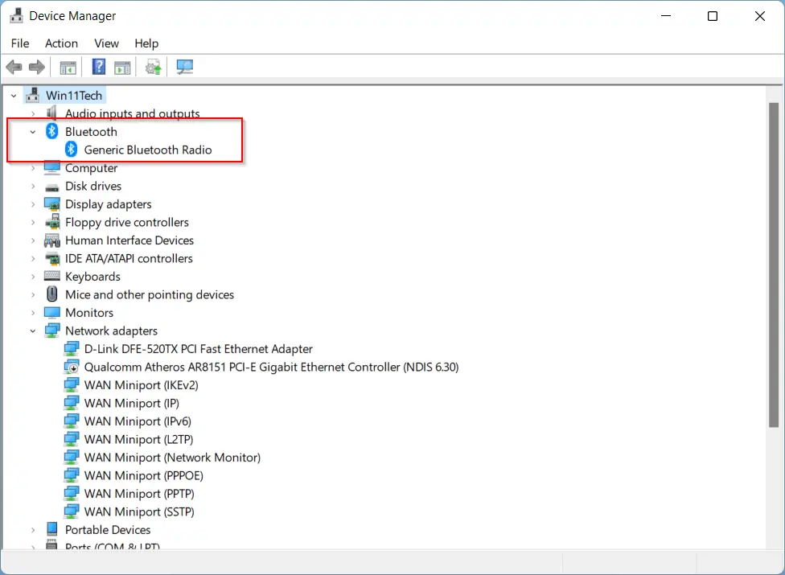Click the Portable Devices icon

(x=52, y=529)
